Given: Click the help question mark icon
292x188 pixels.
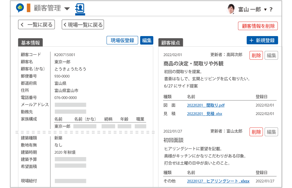Looking at the screenshot, I should pyautogui.click(x=271, y=9).
